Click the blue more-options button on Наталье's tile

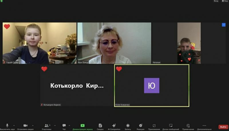coord(224,25)
